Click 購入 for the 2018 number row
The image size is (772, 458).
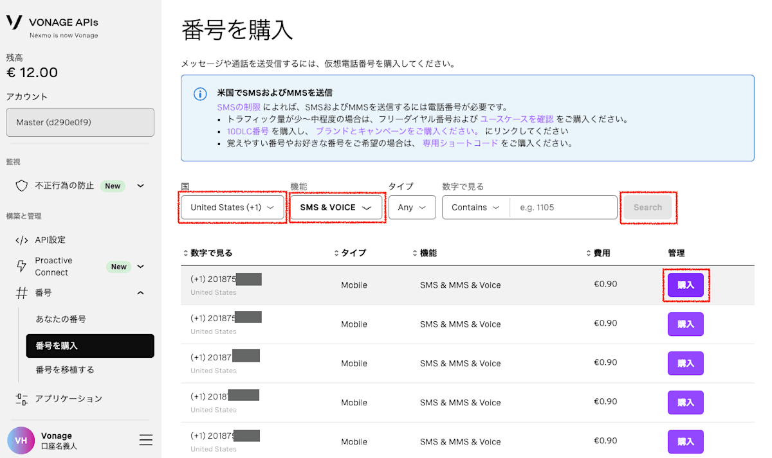pyautogui.click(x=686, y=402)
